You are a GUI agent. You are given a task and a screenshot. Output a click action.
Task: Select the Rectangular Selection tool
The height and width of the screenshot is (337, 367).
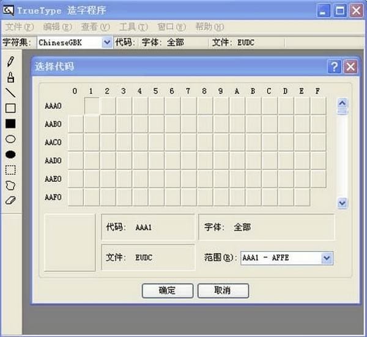[x=10, y=169]
